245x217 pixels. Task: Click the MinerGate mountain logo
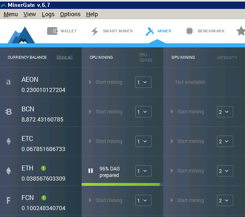point(22,35)
